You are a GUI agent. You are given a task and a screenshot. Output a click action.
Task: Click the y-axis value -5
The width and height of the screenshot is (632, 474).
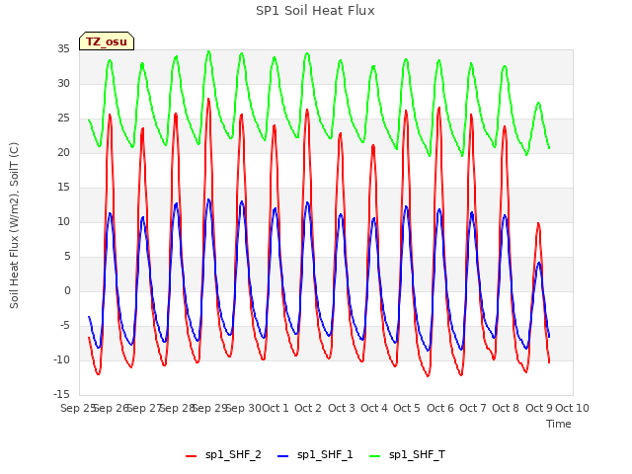tap(65, 326)
